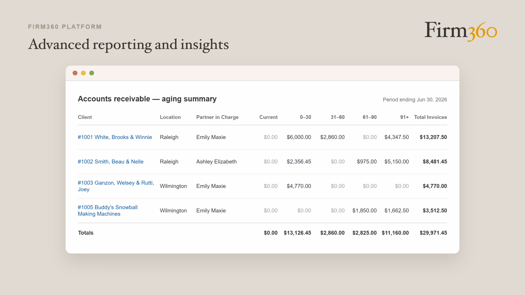Viewport: 525px width, 295px height.
Task: Click the $29,971.45 grand total
Action: point(433,233)
